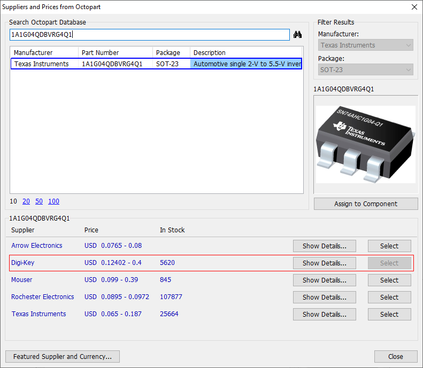Click Rochester price USD 0.0895 - 0.0972
Viewport: 423px width, 368px height.
click(117, 296)
